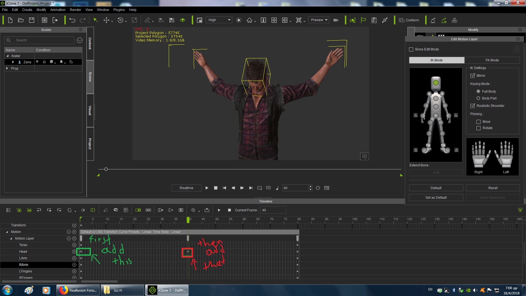526x296 pixels.
Task: Click the loop playback icon
Action: point(259,188)
